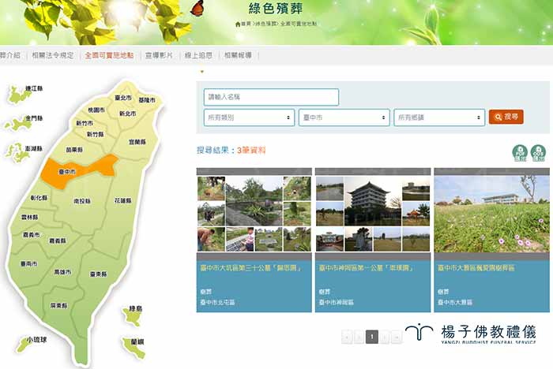Select the 綠島 island on the map
Viewport: 553px width, 369px height.
pyautogui.click(x=133, y=316)
